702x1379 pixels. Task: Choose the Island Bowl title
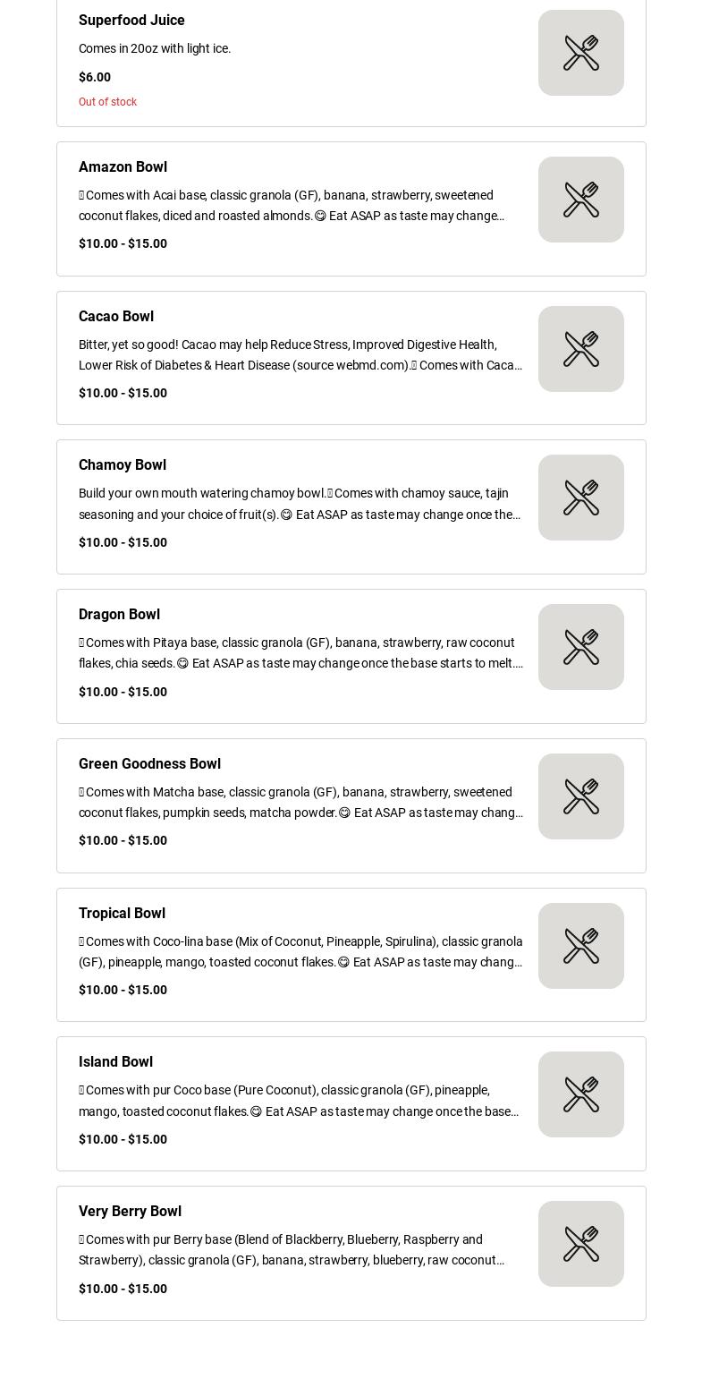[x=115, y=1062]
